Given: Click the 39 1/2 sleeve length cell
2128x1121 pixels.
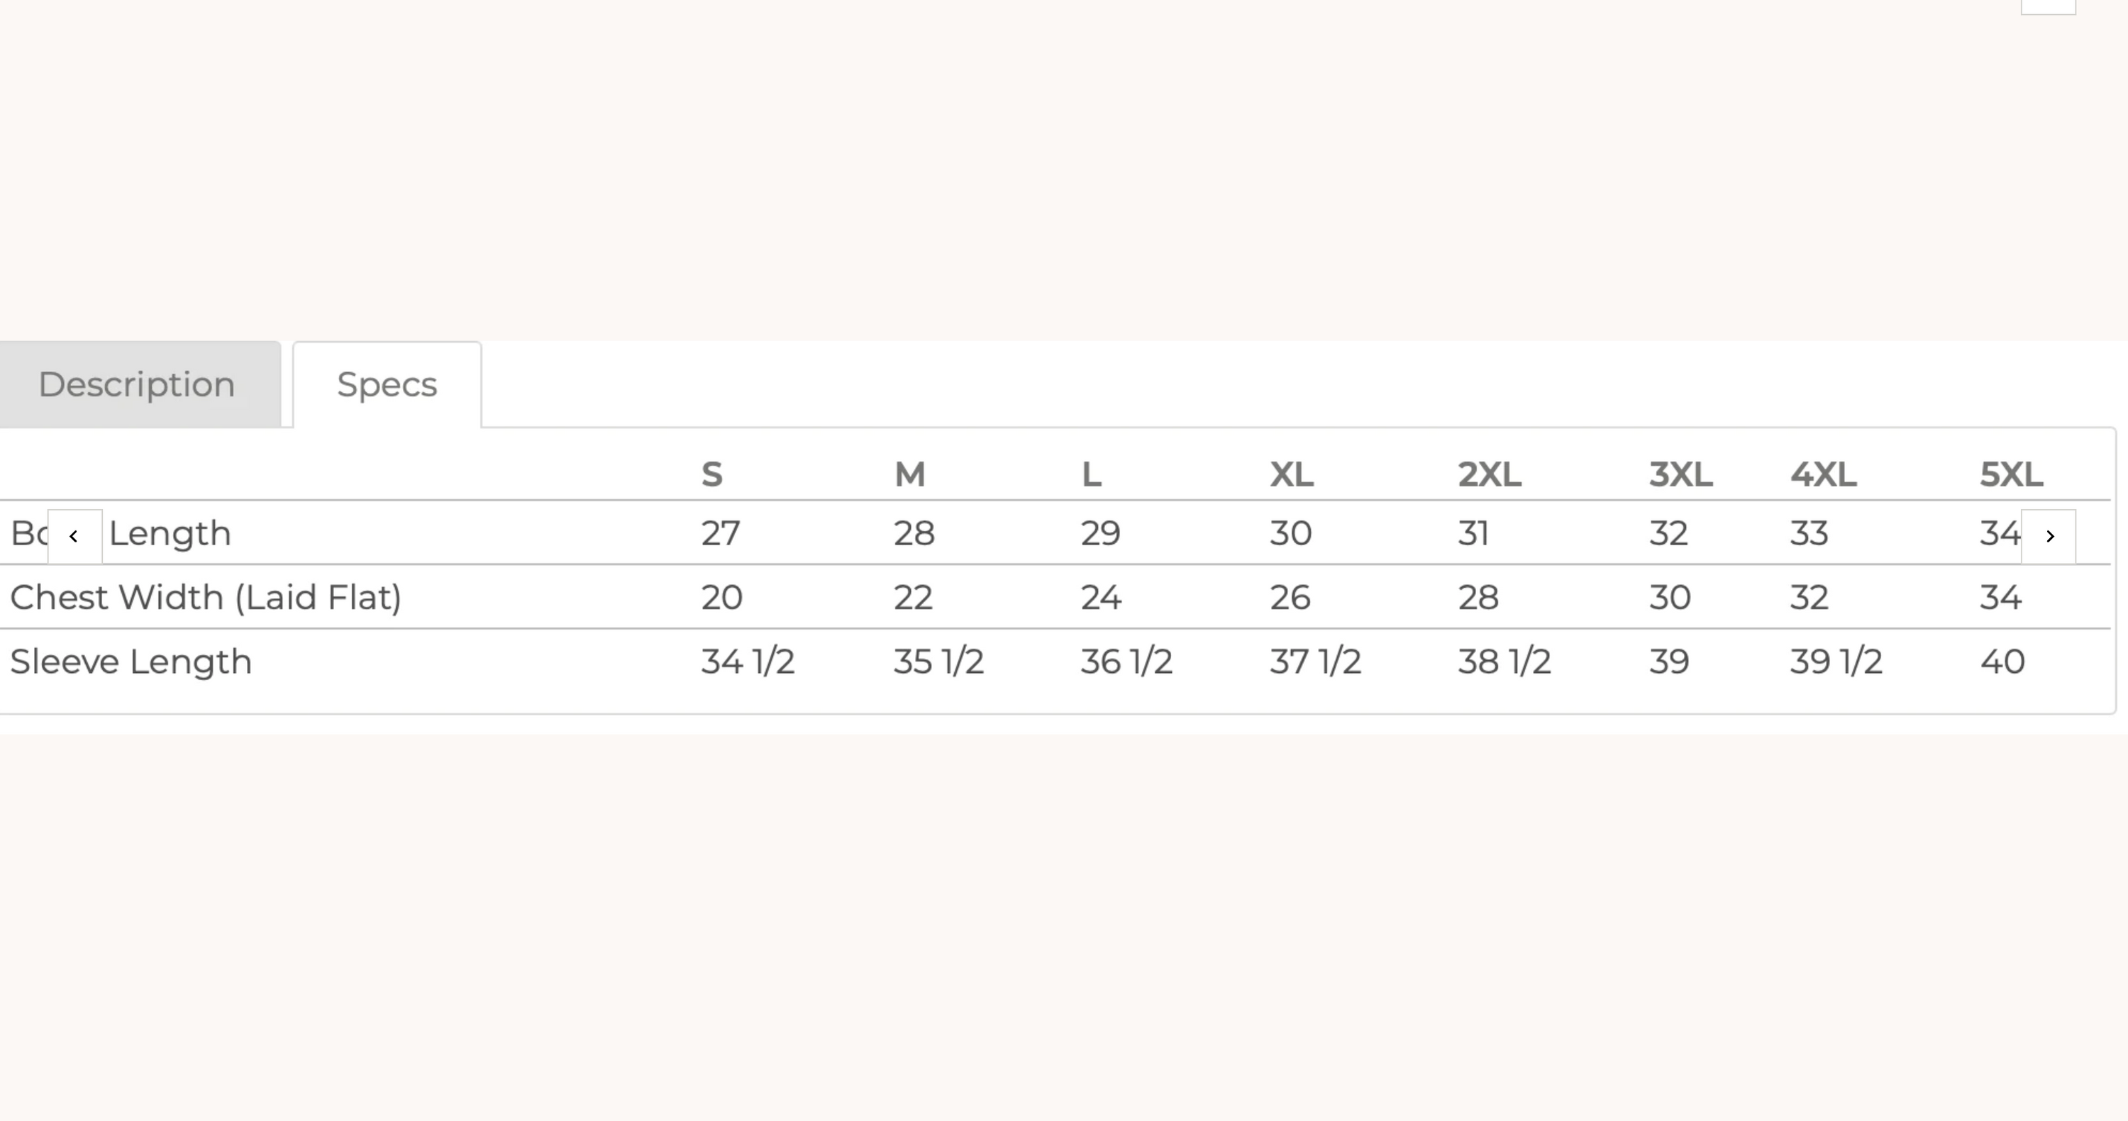Looking at the screenshot, I should click(1836, 662).
